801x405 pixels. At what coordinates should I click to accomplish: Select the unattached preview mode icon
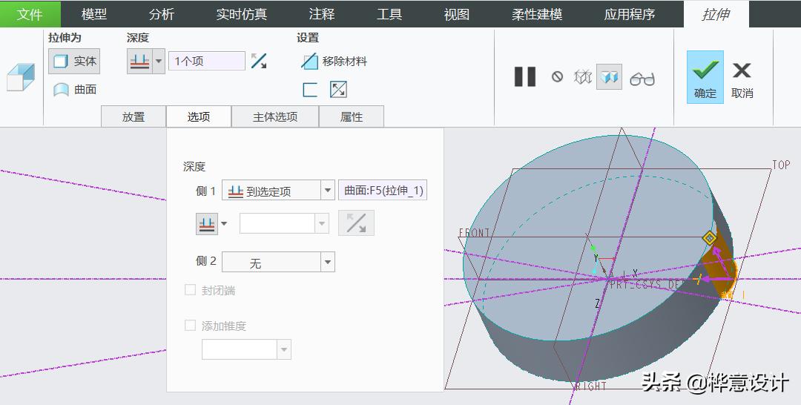coord(583,77)
